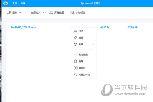
Task: Click duration value 00:00:24
Action: click(x=105, y=27)
